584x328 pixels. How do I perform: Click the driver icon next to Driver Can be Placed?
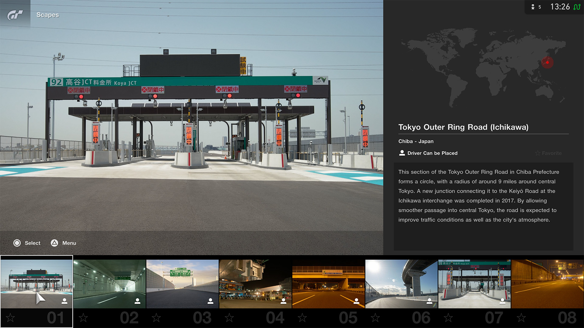pos(402,153)
